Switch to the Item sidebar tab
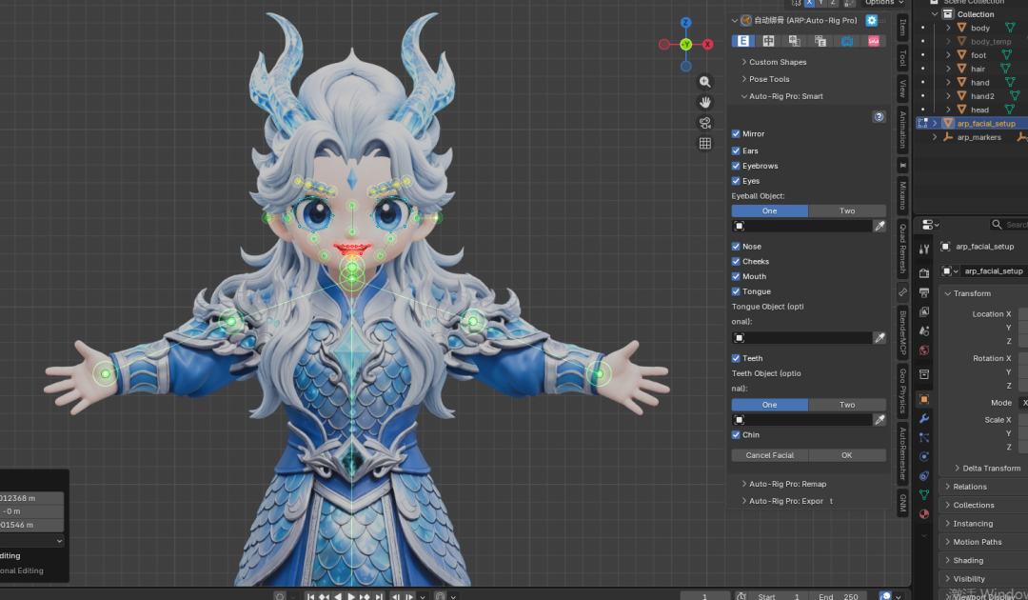Viewport: 1028px width, 600px height. click(902, 28)
